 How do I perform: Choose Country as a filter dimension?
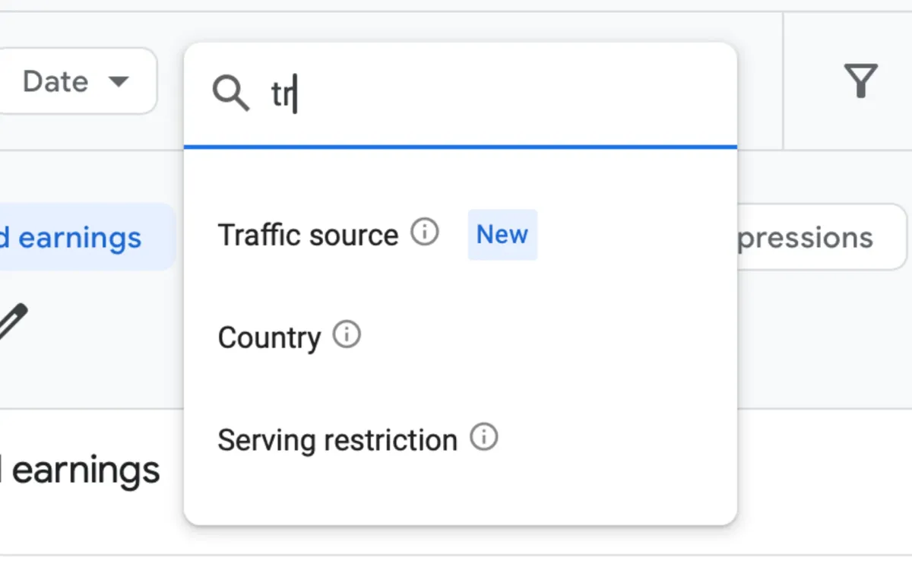pos(269,337)
